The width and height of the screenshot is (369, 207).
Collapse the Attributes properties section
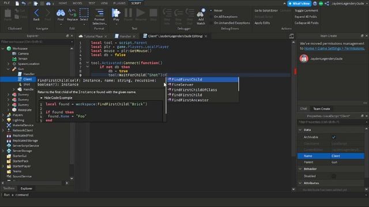(x=300, y=183)
